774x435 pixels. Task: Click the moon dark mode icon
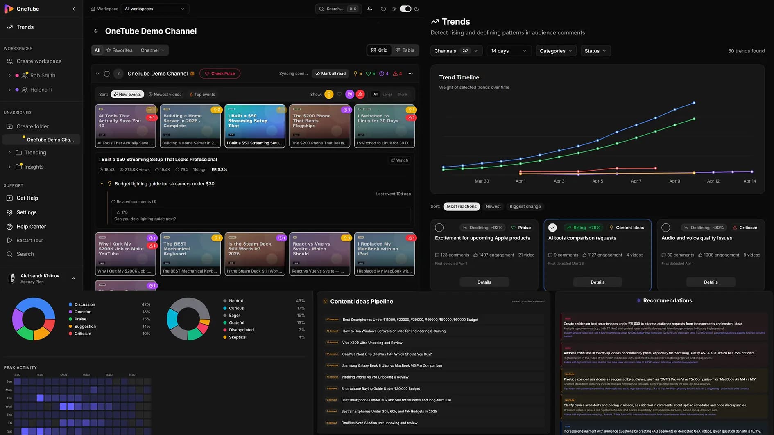pyautogui.click(x=416, y=9)
